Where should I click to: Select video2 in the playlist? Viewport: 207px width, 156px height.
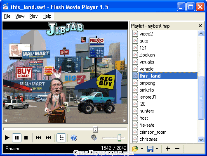click(x=165, y=34)
